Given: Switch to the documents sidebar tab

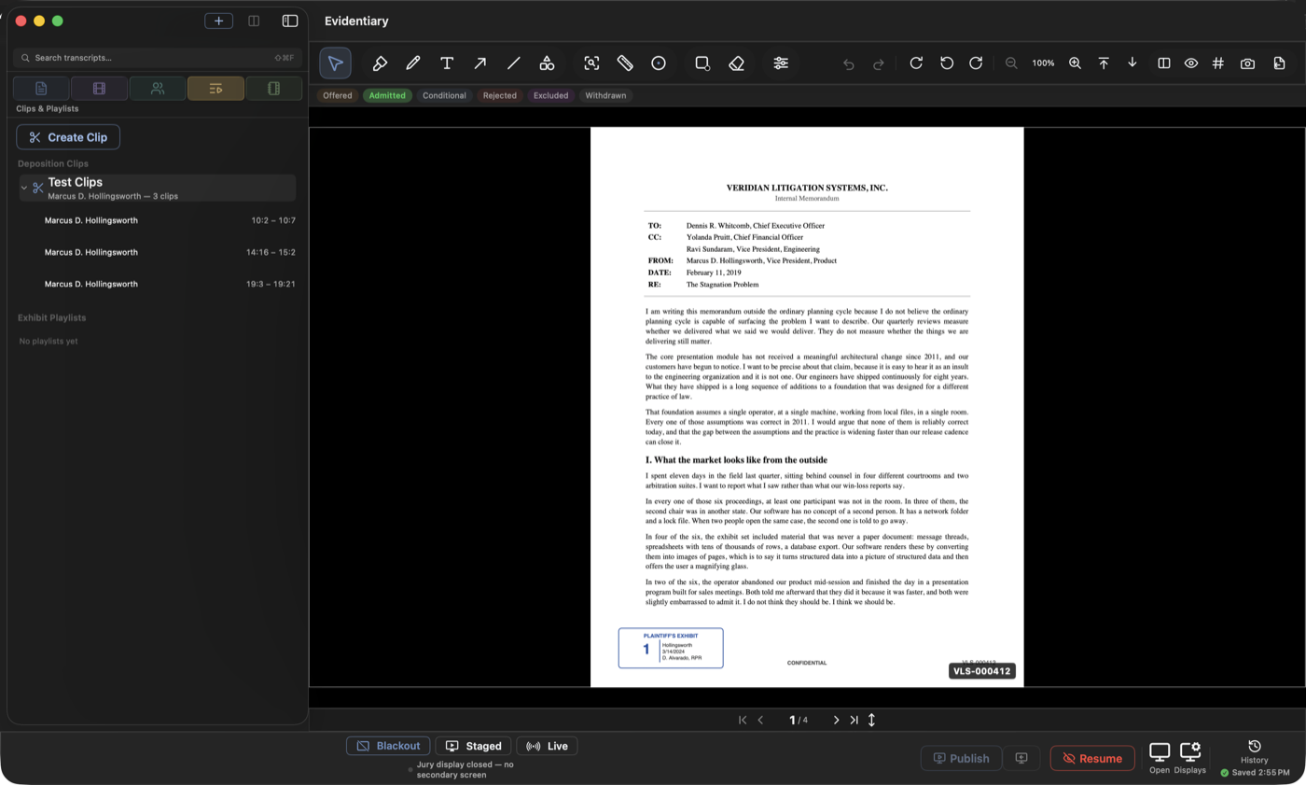Looking at the screenshot, I should coord(41,89).
